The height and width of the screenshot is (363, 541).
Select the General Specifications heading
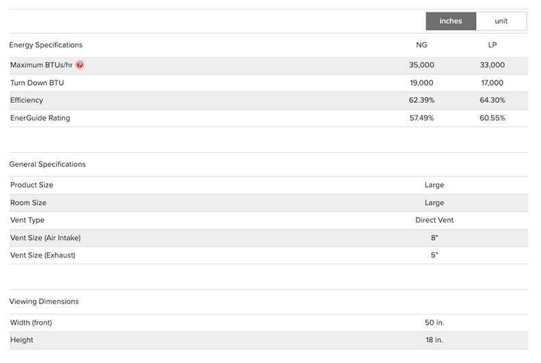coord(47,164)
